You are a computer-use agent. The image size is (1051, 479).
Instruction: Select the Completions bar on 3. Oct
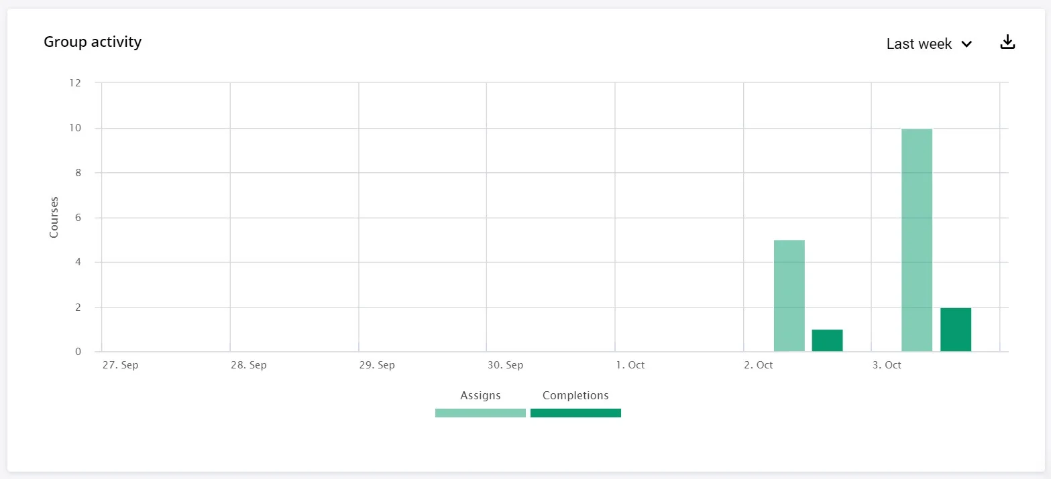(x=955, y=330)
